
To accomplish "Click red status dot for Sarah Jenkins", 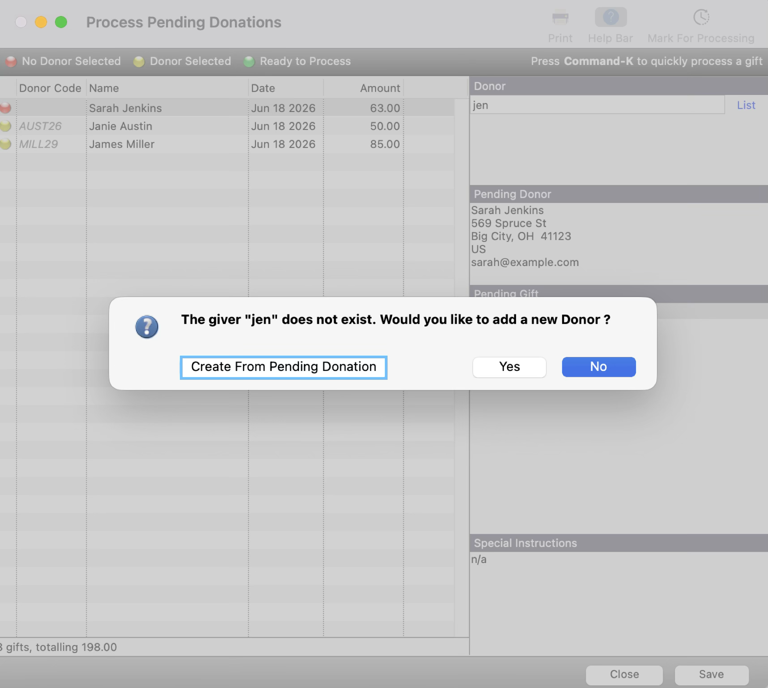I will point(5,108).
